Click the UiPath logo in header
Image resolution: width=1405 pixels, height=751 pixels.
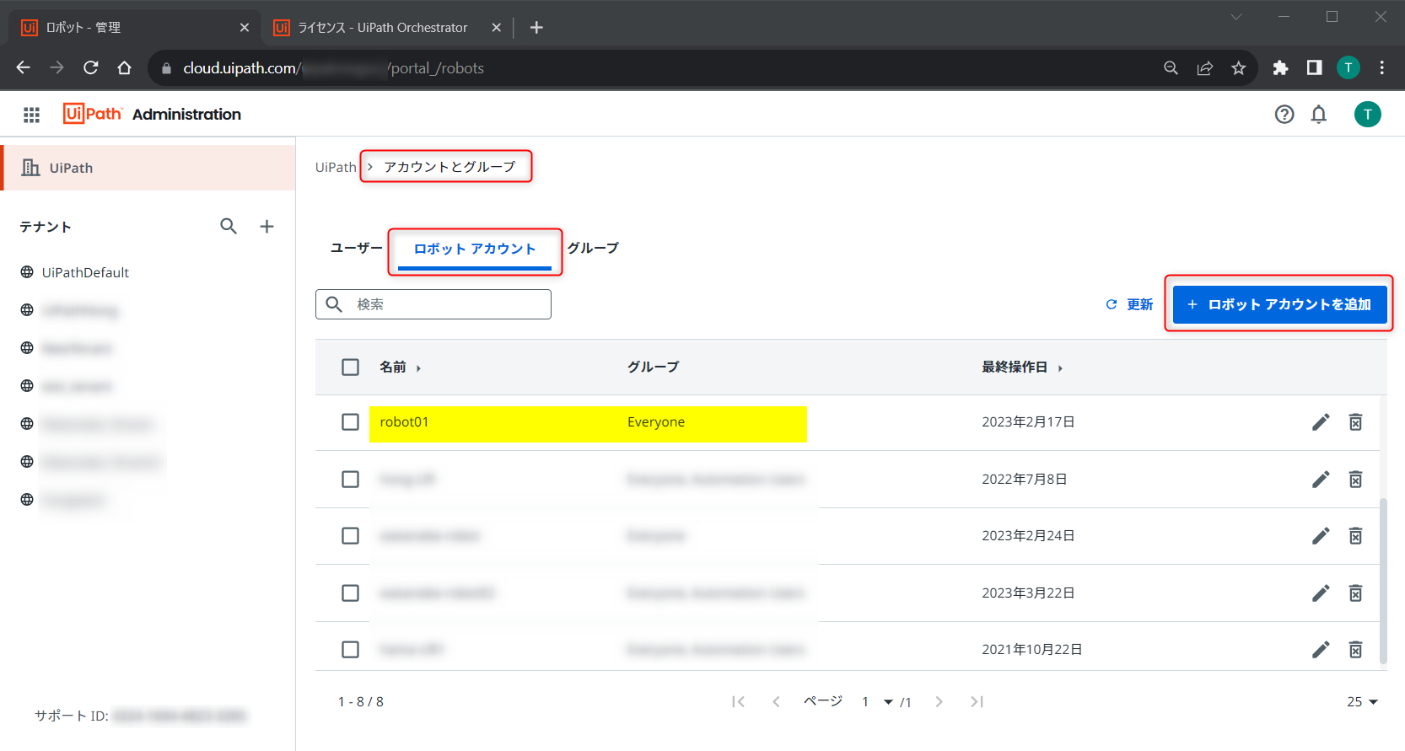[x=93, y=114]
